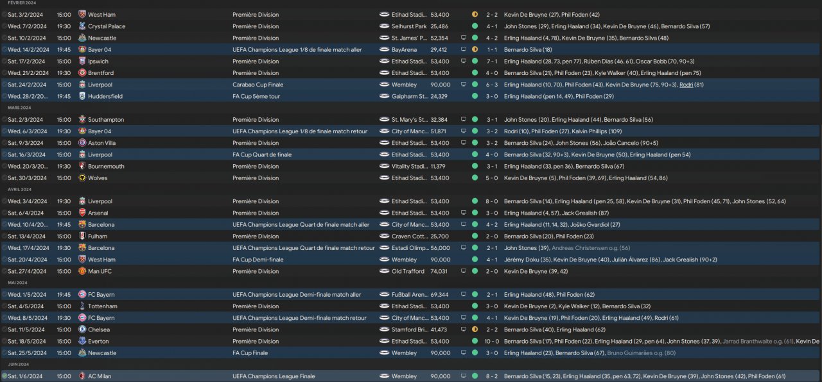Open the Tottenham team link
Screen dimensions: 822x382
103,306
